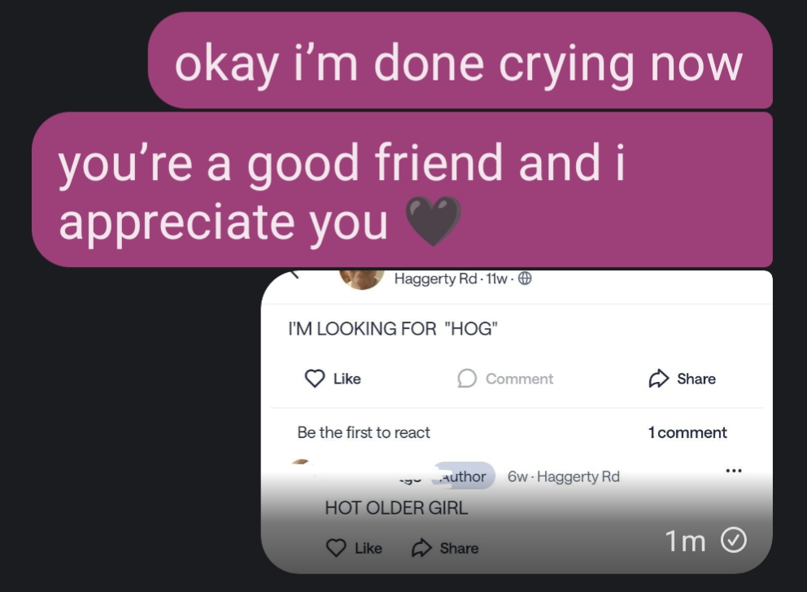Click the heart Like icon under the post
The width and height of the screenshot is (807, 592).
315,379
